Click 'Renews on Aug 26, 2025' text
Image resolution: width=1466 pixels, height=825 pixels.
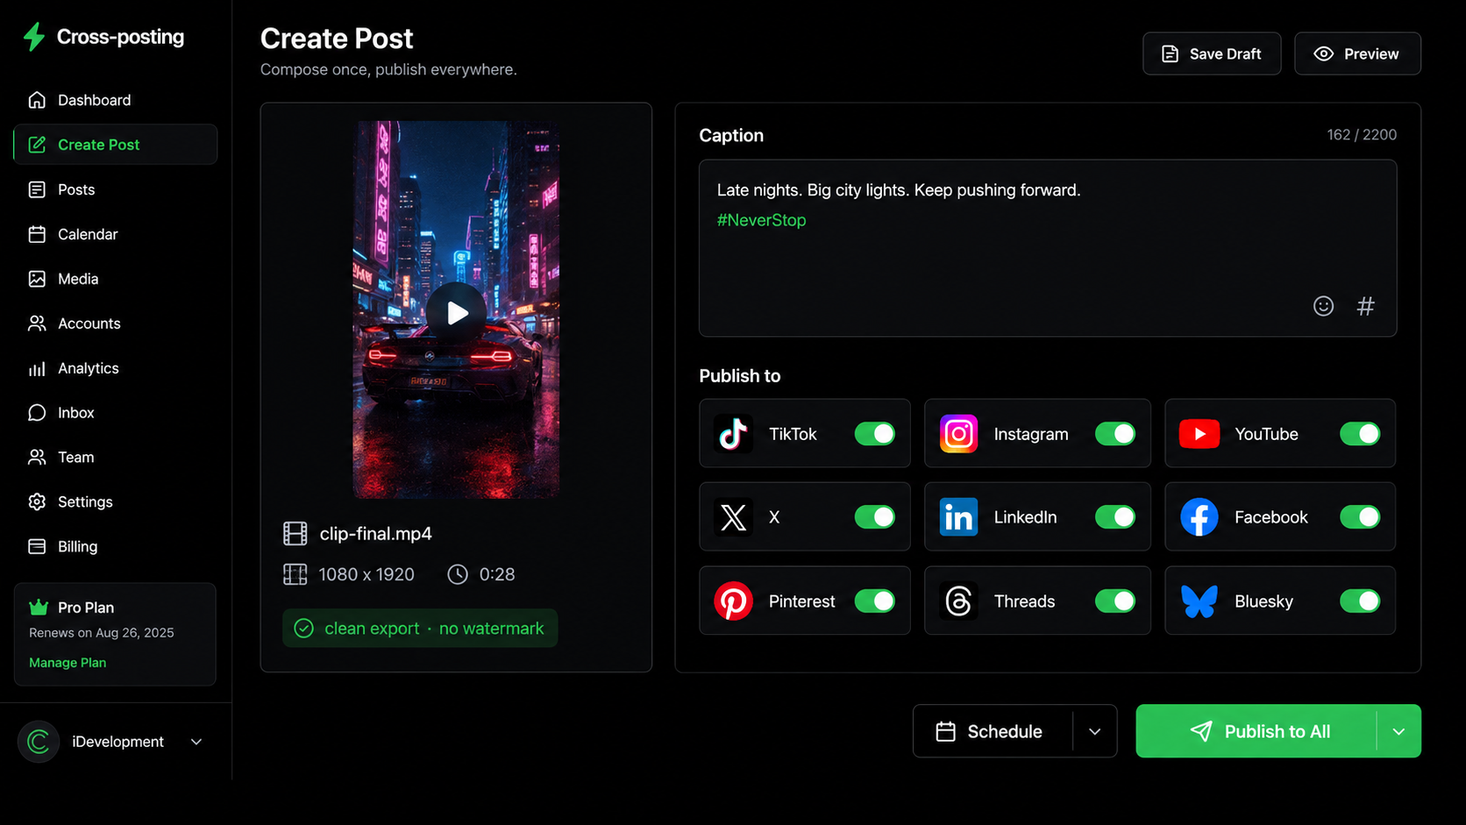coord(102,633)
